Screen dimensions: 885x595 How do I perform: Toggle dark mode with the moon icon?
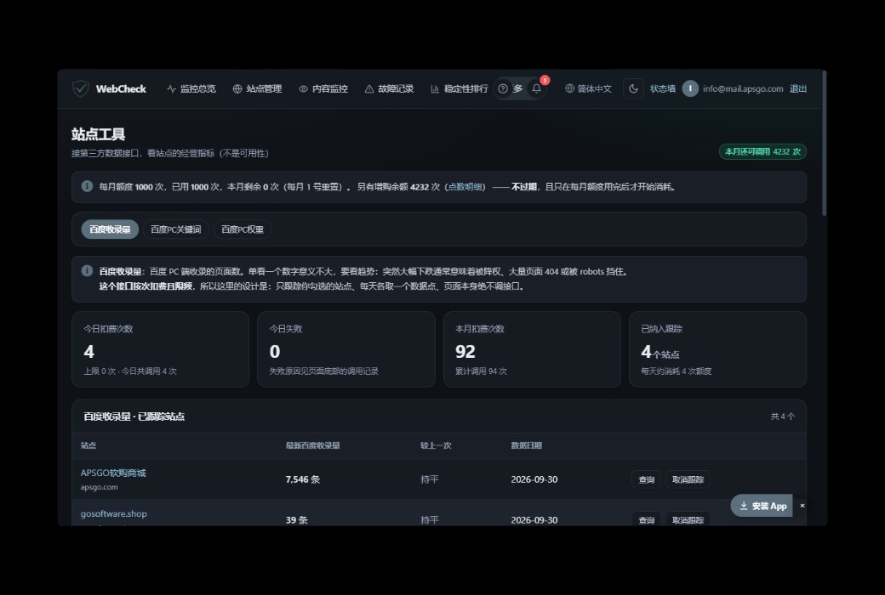(634, 88)
